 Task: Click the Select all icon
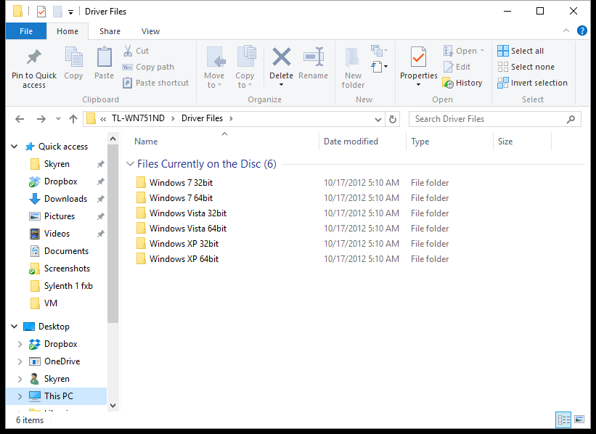coord(503,51)
